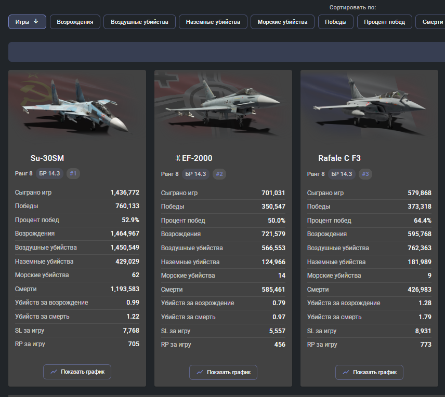Click the #2 rank badge
Screen dimensions: 445x397
pos(219,174)
